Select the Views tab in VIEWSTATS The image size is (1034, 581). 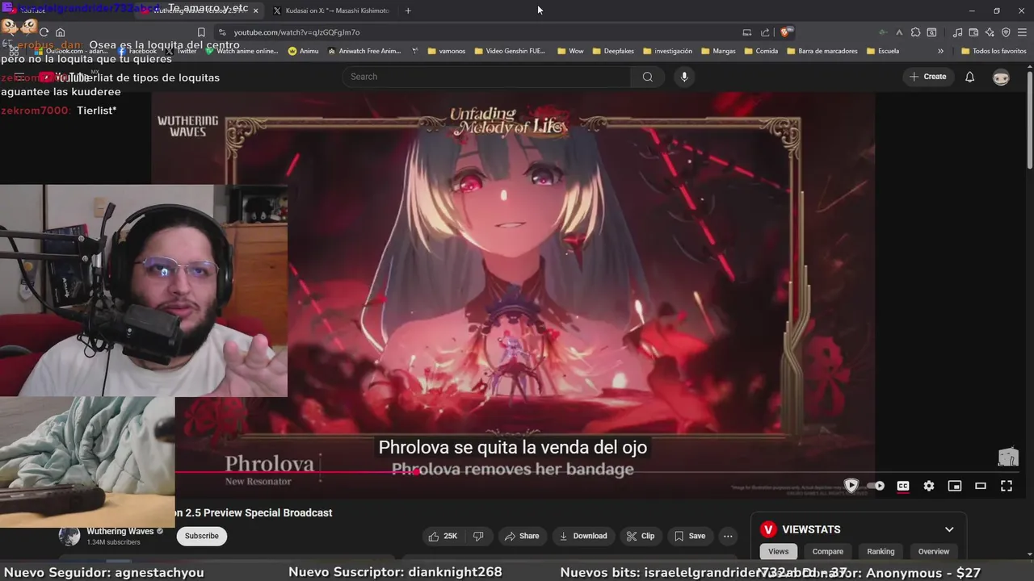[778, 551]
